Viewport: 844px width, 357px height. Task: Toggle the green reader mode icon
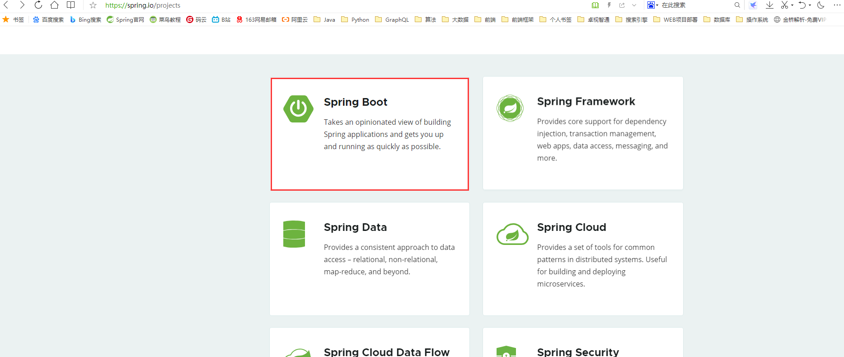595,5
